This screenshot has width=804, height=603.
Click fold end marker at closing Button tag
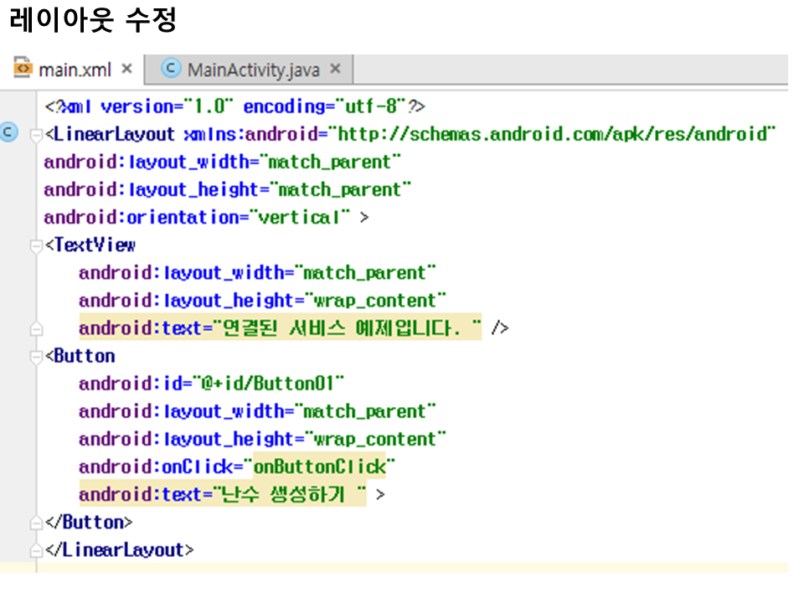[36, 523]
